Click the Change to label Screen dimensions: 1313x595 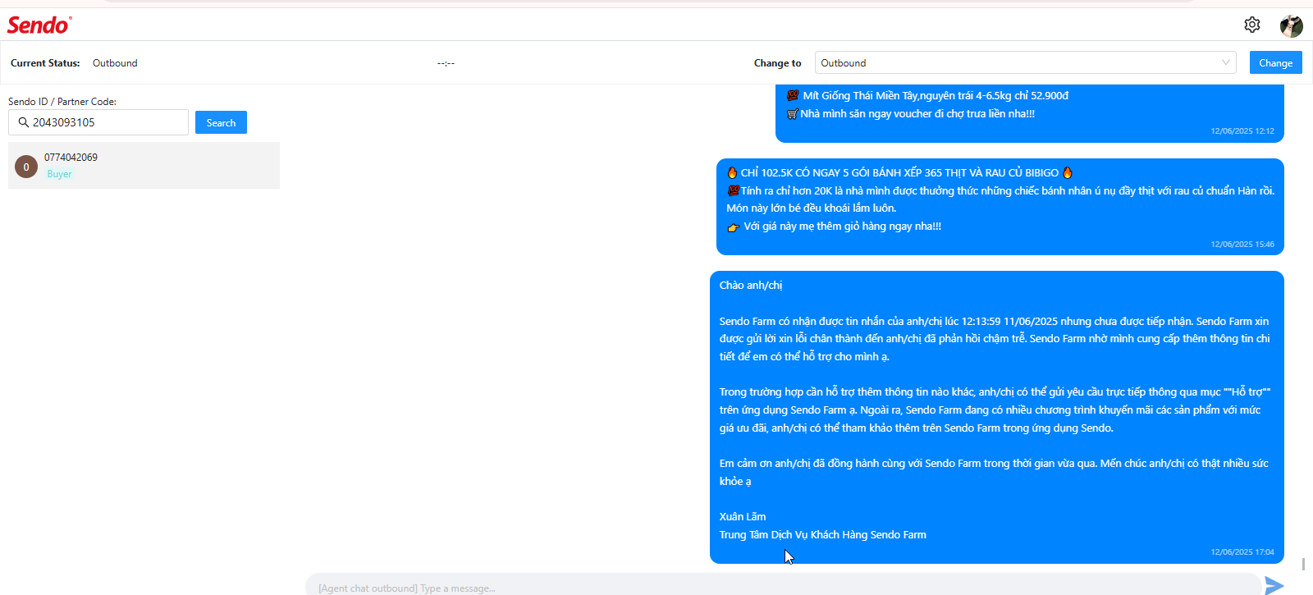coord(777,63)
